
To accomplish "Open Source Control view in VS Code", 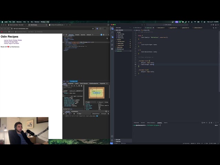I will 112,36.
